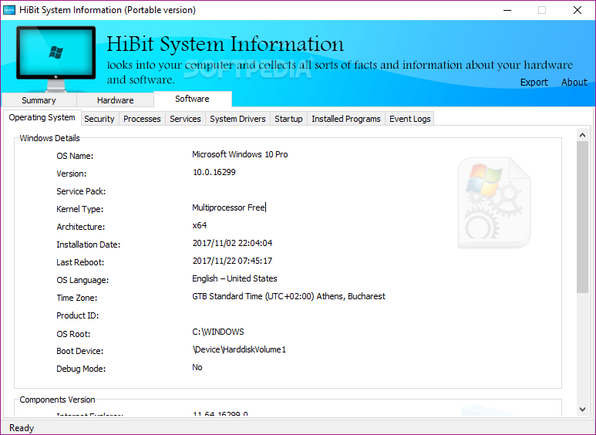Click the Kernel Type label
This screenshot has height=435, width=596.
coord(80,209)
